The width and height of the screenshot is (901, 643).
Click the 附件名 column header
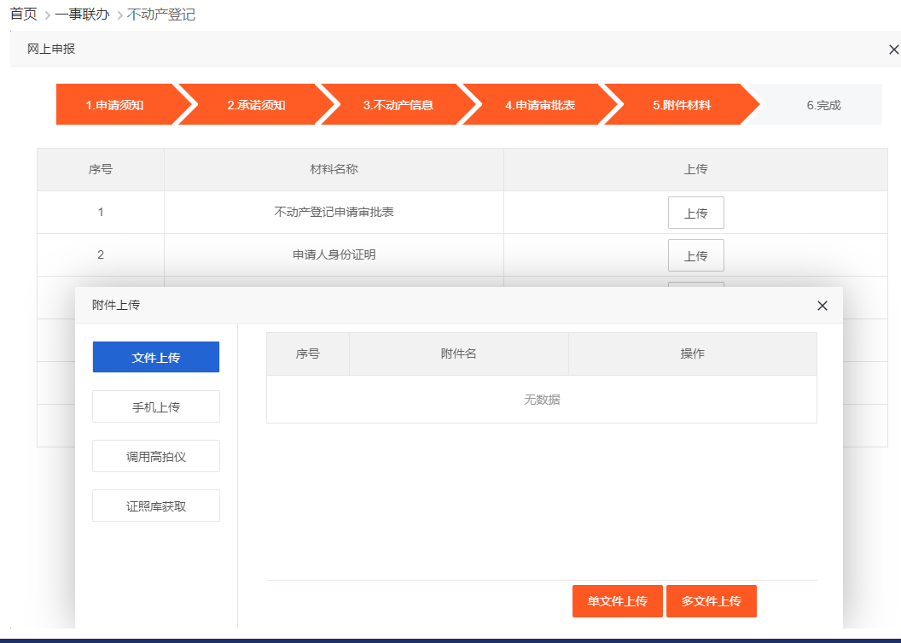(x=458, y=354)
